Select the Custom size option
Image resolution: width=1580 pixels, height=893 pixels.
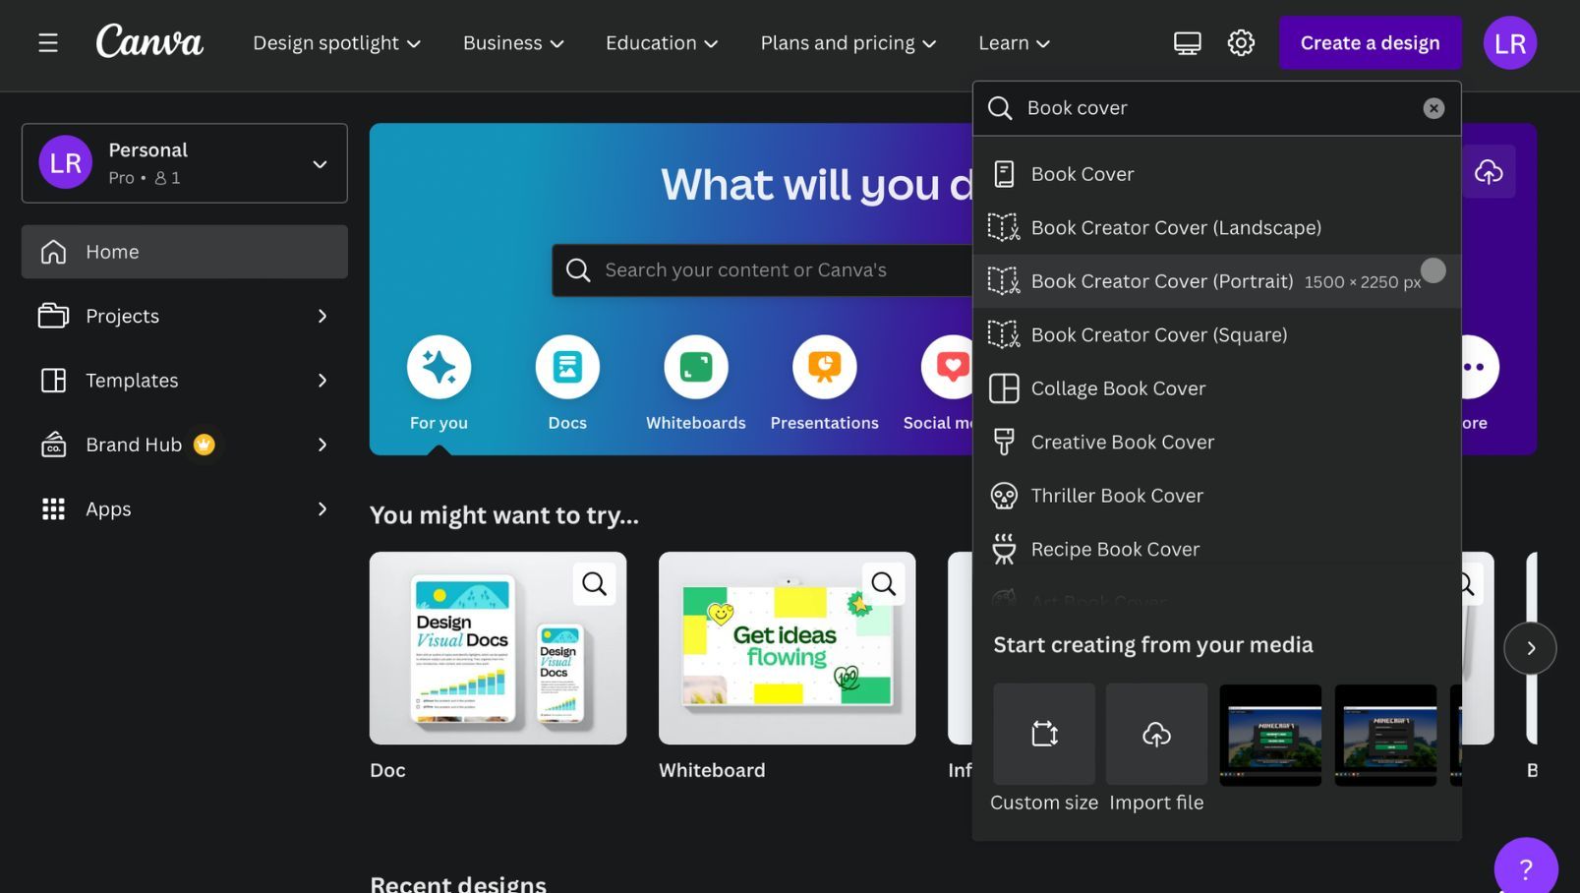pos(1043,734)
